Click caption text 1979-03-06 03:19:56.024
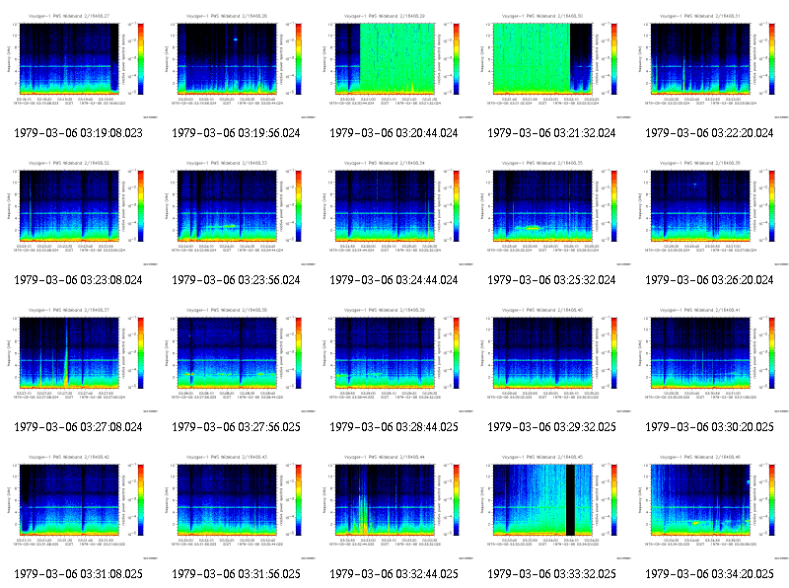The width and height of the screenshot is (789, 588). tap(236, 133)
